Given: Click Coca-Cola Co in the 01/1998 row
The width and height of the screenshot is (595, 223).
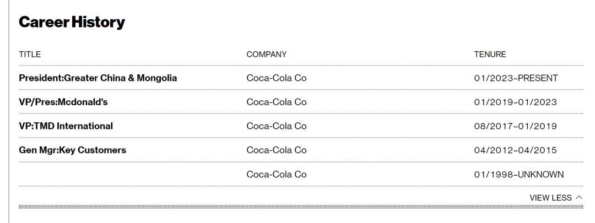Looking at the screenshot, I should tap(277, 175).
